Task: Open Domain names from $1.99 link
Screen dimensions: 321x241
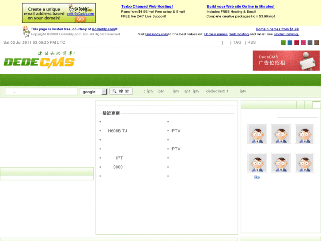Action: [277, 29]
